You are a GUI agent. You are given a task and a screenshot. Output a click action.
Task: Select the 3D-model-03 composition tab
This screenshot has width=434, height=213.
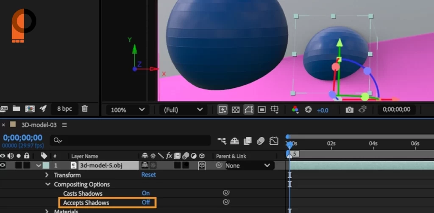39,125
